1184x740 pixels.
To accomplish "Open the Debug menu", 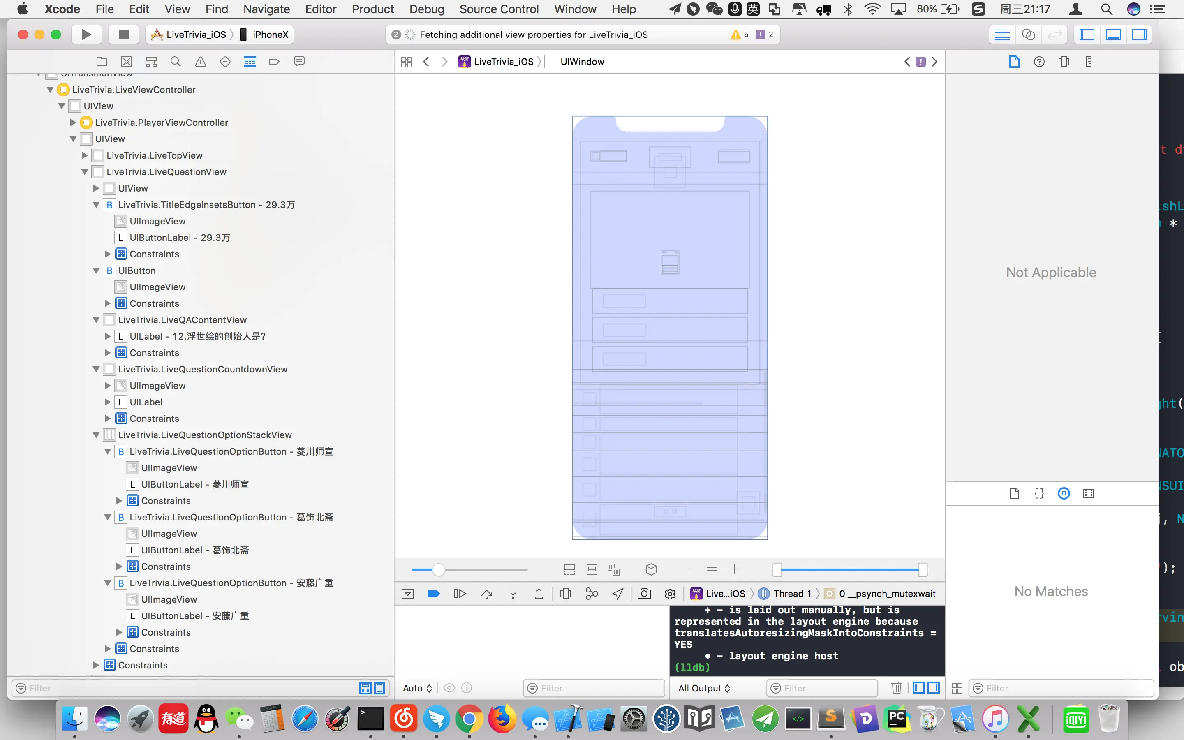I will pyautogui.click(x=427, y=9).
